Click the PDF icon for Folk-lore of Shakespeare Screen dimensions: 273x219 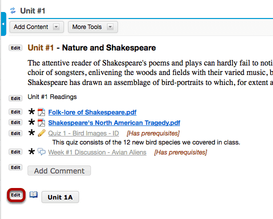pos(41,112)
